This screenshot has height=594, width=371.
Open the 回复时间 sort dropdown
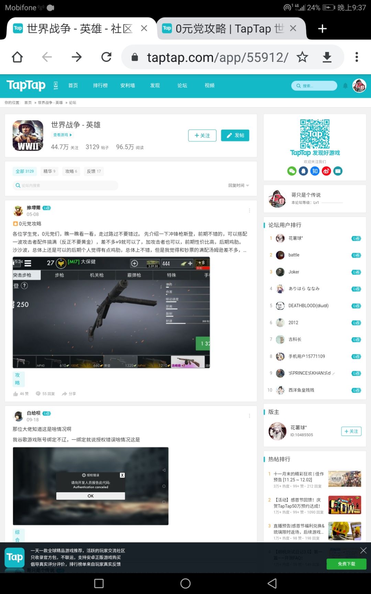(x=239, y=185)
